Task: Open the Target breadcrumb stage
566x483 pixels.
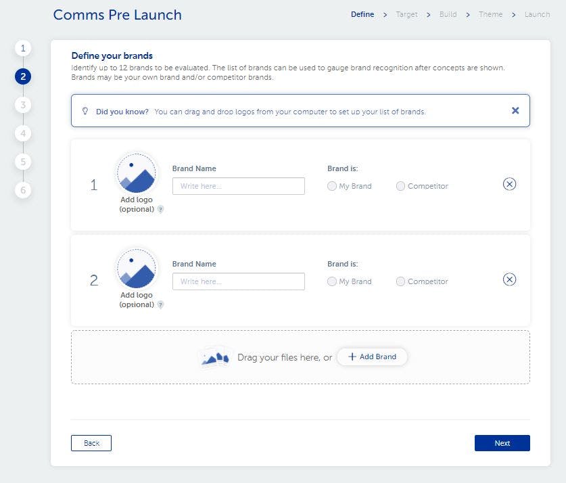Action: (x=407, y=14)
